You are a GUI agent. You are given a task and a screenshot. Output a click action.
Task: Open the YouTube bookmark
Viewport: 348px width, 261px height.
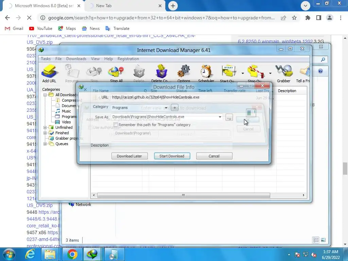click(41, 29)
